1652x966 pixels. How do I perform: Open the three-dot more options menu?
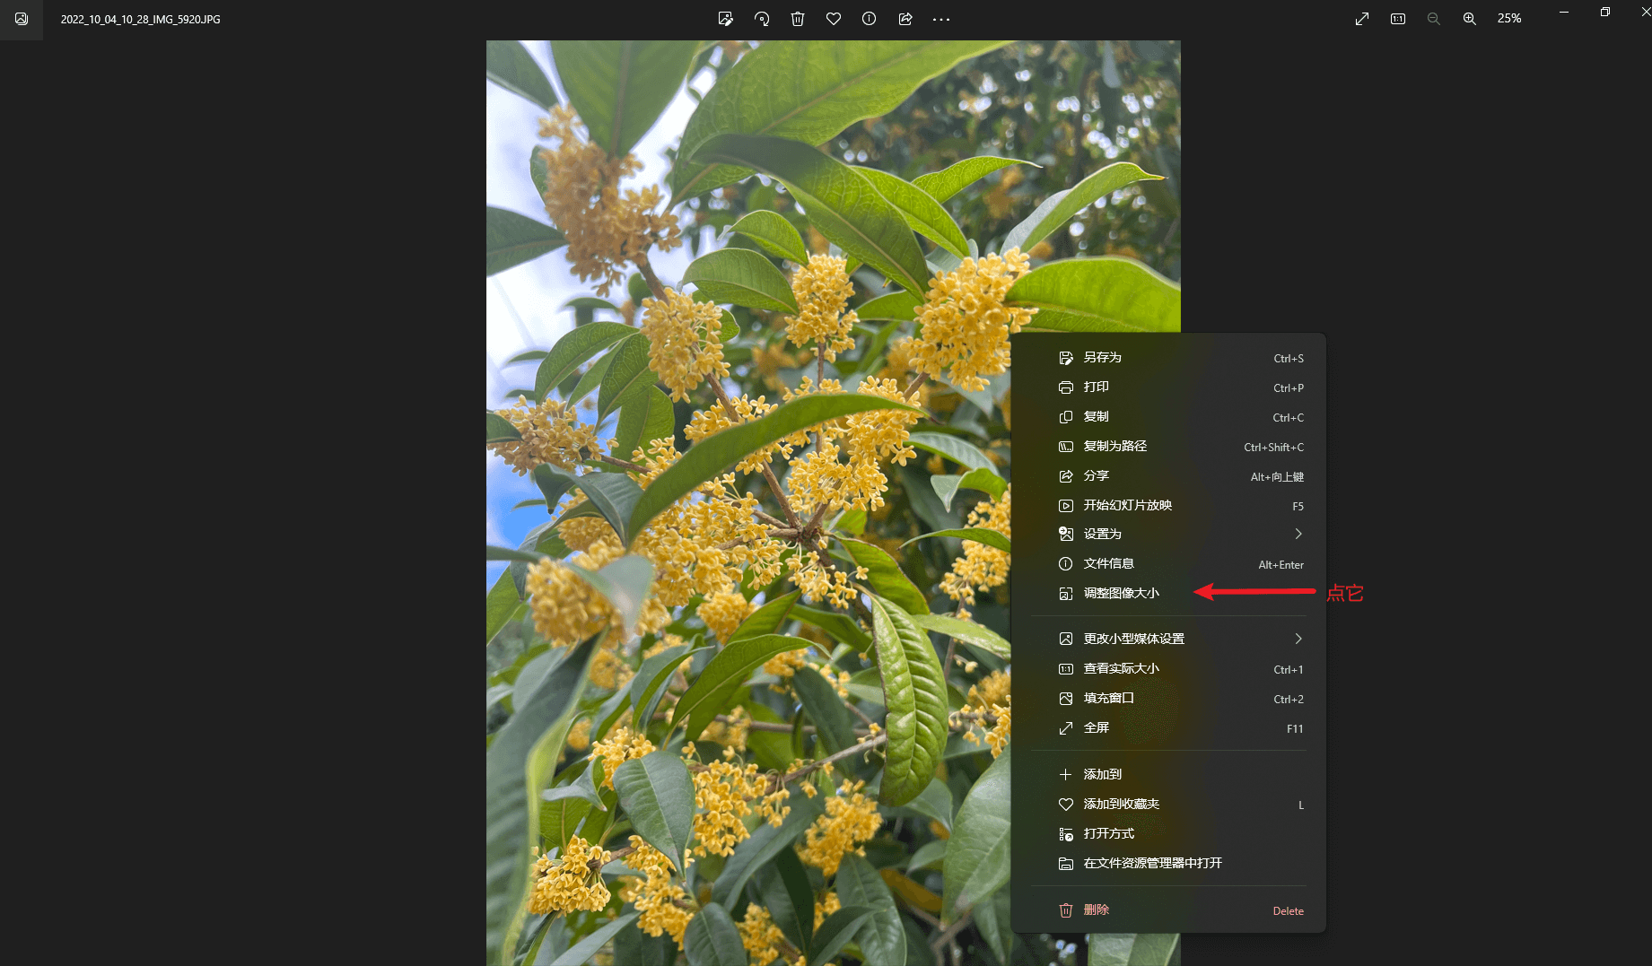[941, 19]
